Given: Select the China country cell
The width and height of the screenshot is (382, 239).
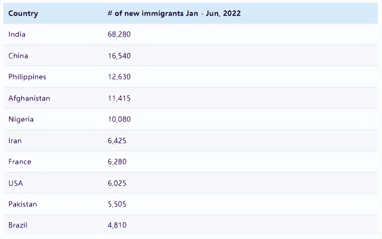Looking at the screenshot, I should tap(18, 55).
